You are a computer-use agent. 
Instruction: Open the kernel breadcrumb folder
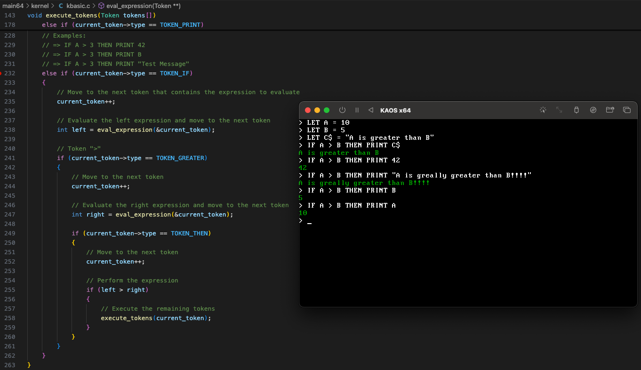pyautogui.click(x=40, y=6)
